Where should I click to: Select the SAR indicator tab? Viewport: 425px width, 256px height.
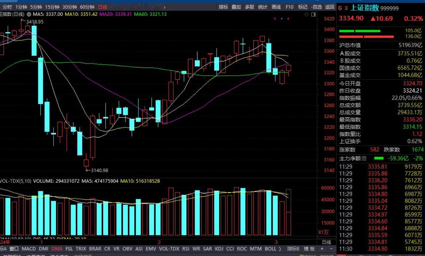click(208, 248)
